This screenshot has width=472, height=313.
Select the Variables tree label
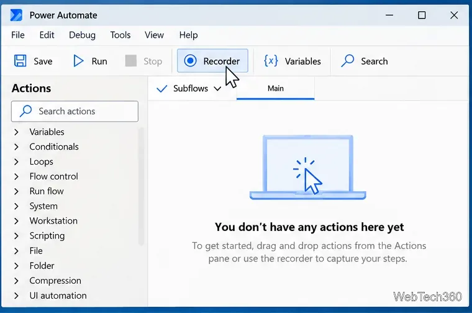click(x=47, y=132)
